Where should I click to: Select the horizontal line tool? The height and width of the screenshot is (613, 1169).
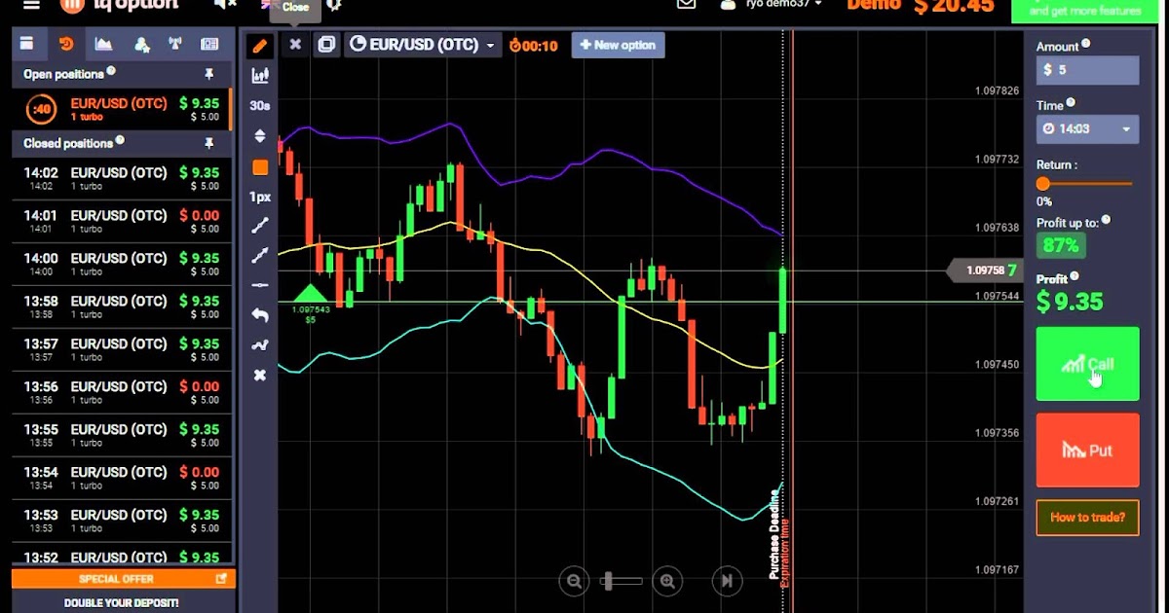tap(260, 285)
